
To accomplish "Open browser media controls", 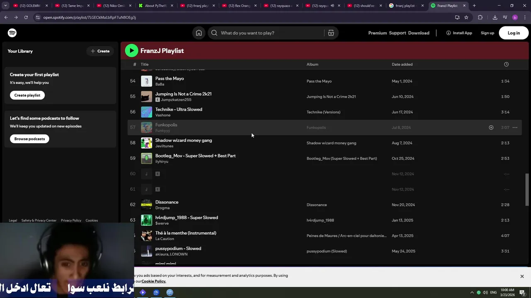I will [505, 17].
